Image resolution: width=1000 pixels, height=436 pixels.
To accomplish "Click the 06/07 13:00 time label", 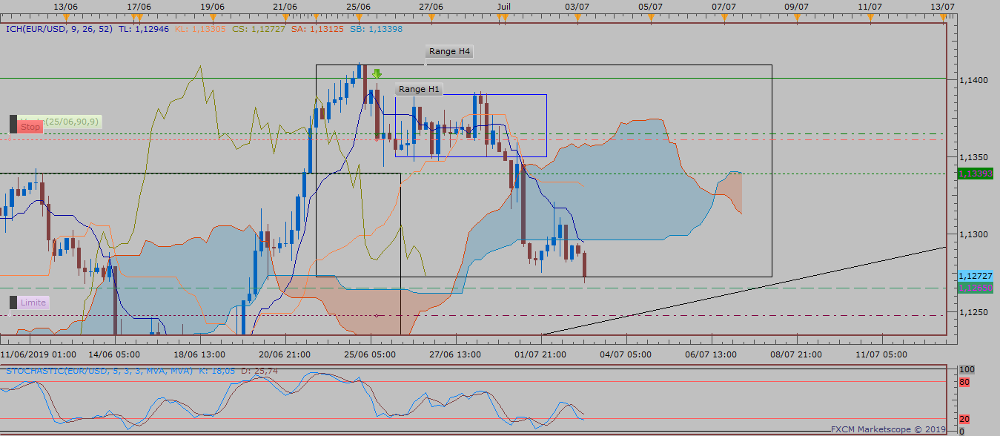I will click(712, 354).
